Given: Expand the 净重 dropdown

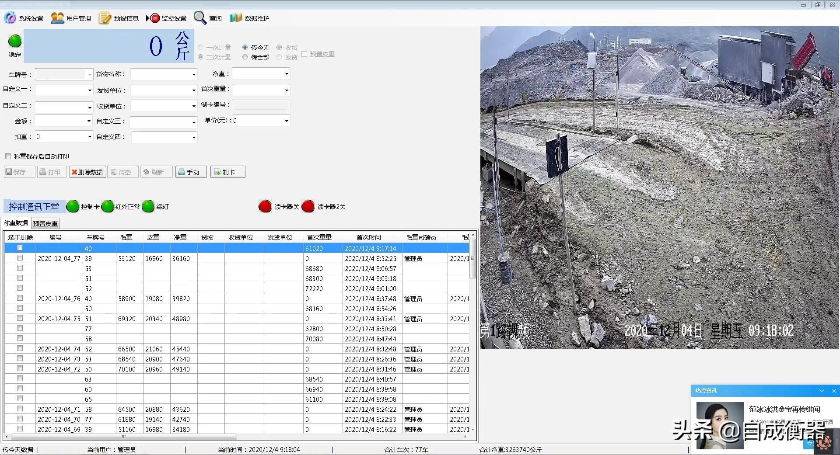Looking at the screenshot, I should pos(287,74).
